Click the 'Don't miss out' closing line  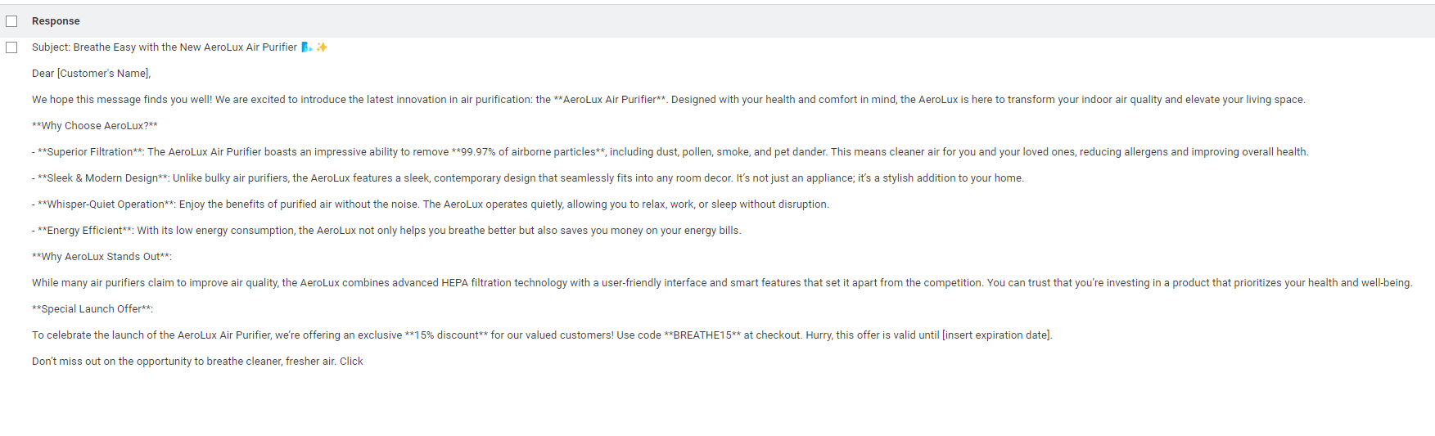coord(197,362)
